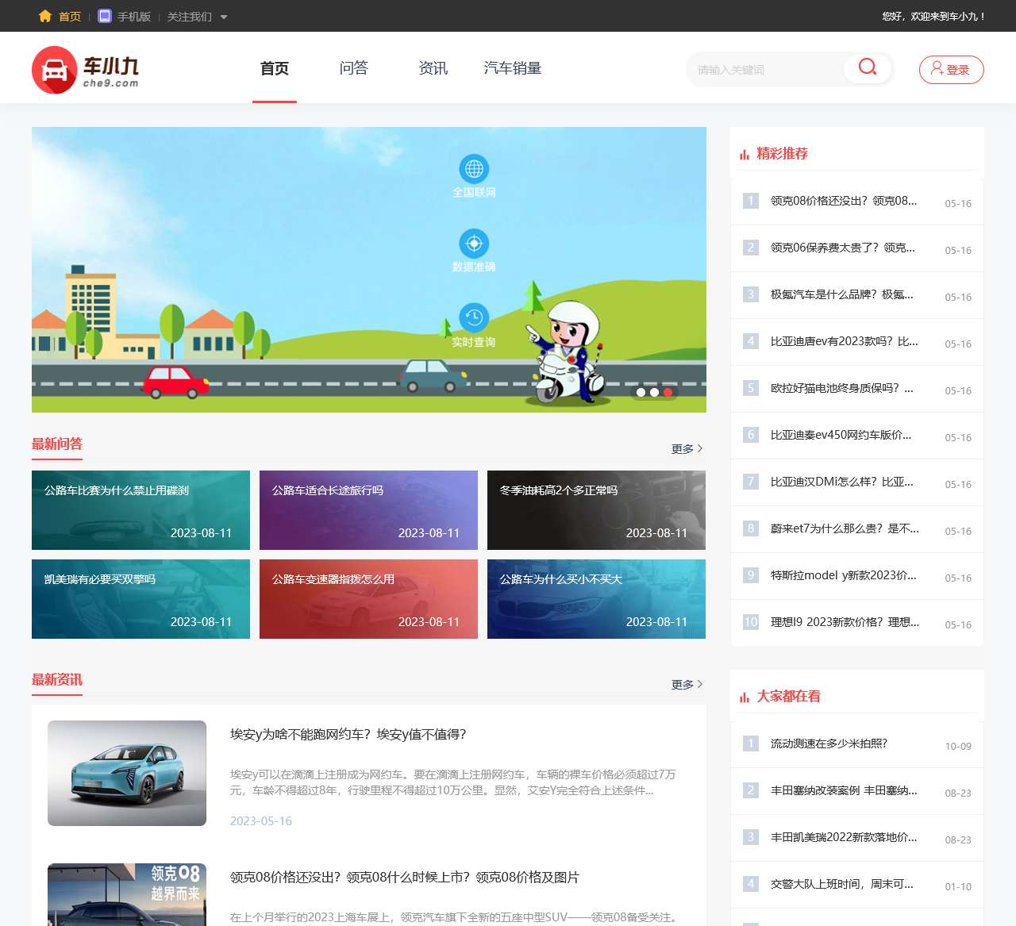1016x926 pixels.
Task: Open card 冬季油耗高2个多正常吗
Action: (596, 510)
